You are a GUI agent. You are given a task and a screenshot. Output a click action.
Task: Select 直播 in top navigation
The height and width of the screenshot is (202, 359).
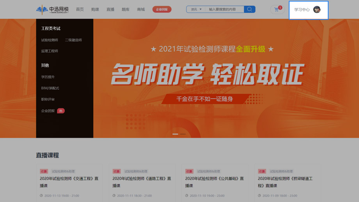[110, 9]
